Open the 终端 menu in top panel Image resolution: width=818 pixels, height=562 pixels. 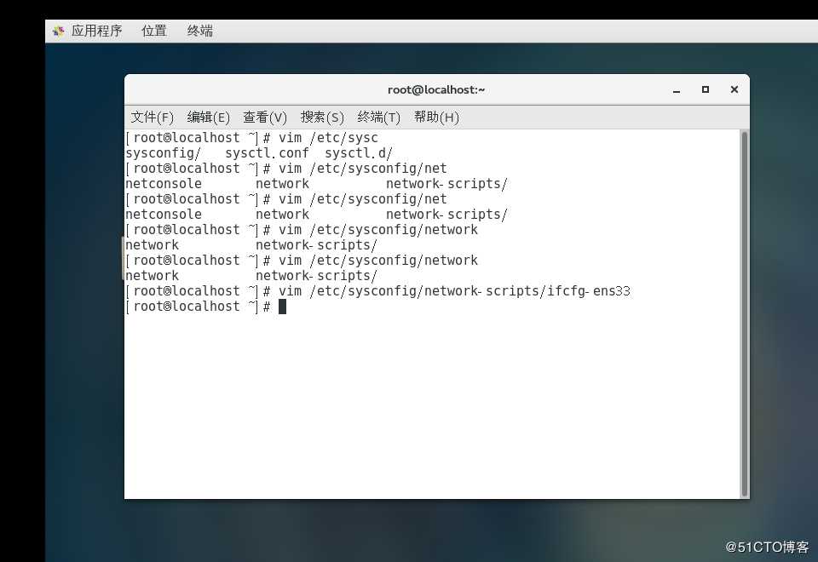tap(199, 31)
